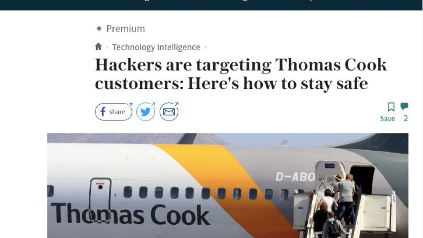423x238 pixels.
Task: Tweet this article via Twitter icon
Action: tap(146, 112)
